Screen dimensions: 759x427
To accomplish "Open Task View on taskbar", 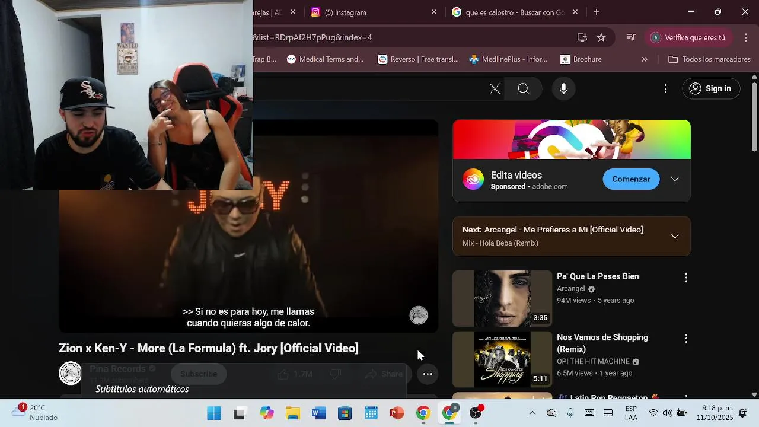I will click(x=240, y=413).
